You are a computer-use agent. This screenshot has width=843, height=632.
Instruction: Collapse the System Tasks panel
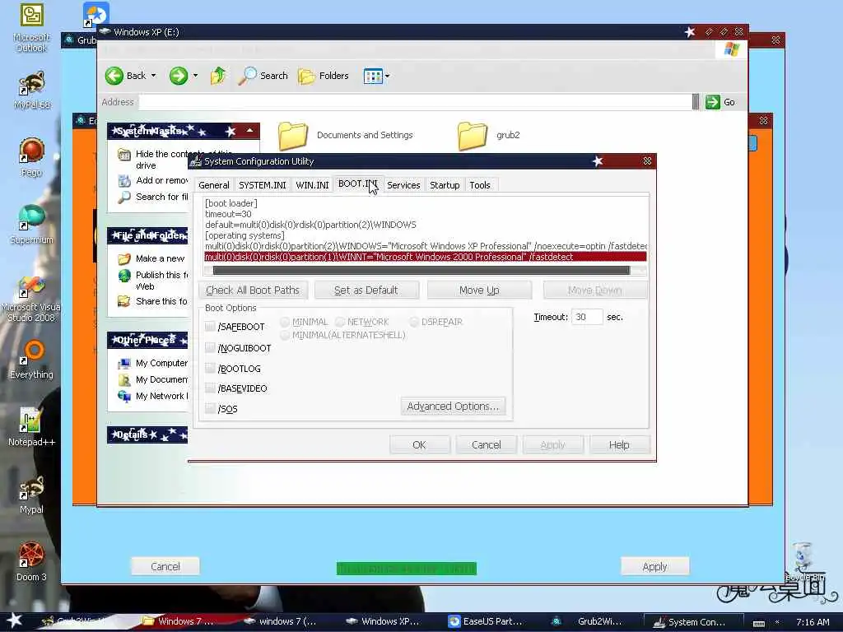point(250,131)
